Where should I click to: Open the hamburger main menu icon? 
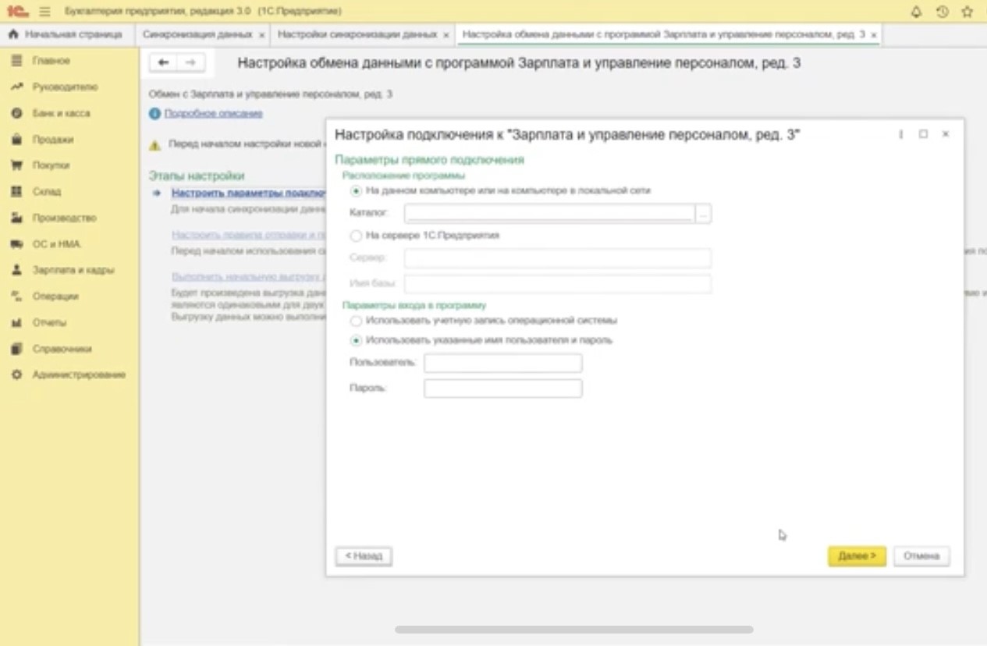(44, 12)
